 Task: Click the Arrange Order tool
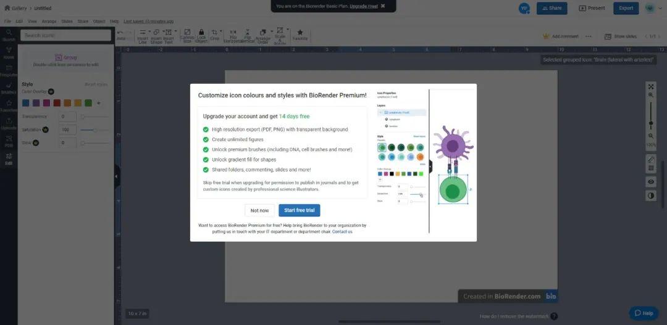(262, 36)
